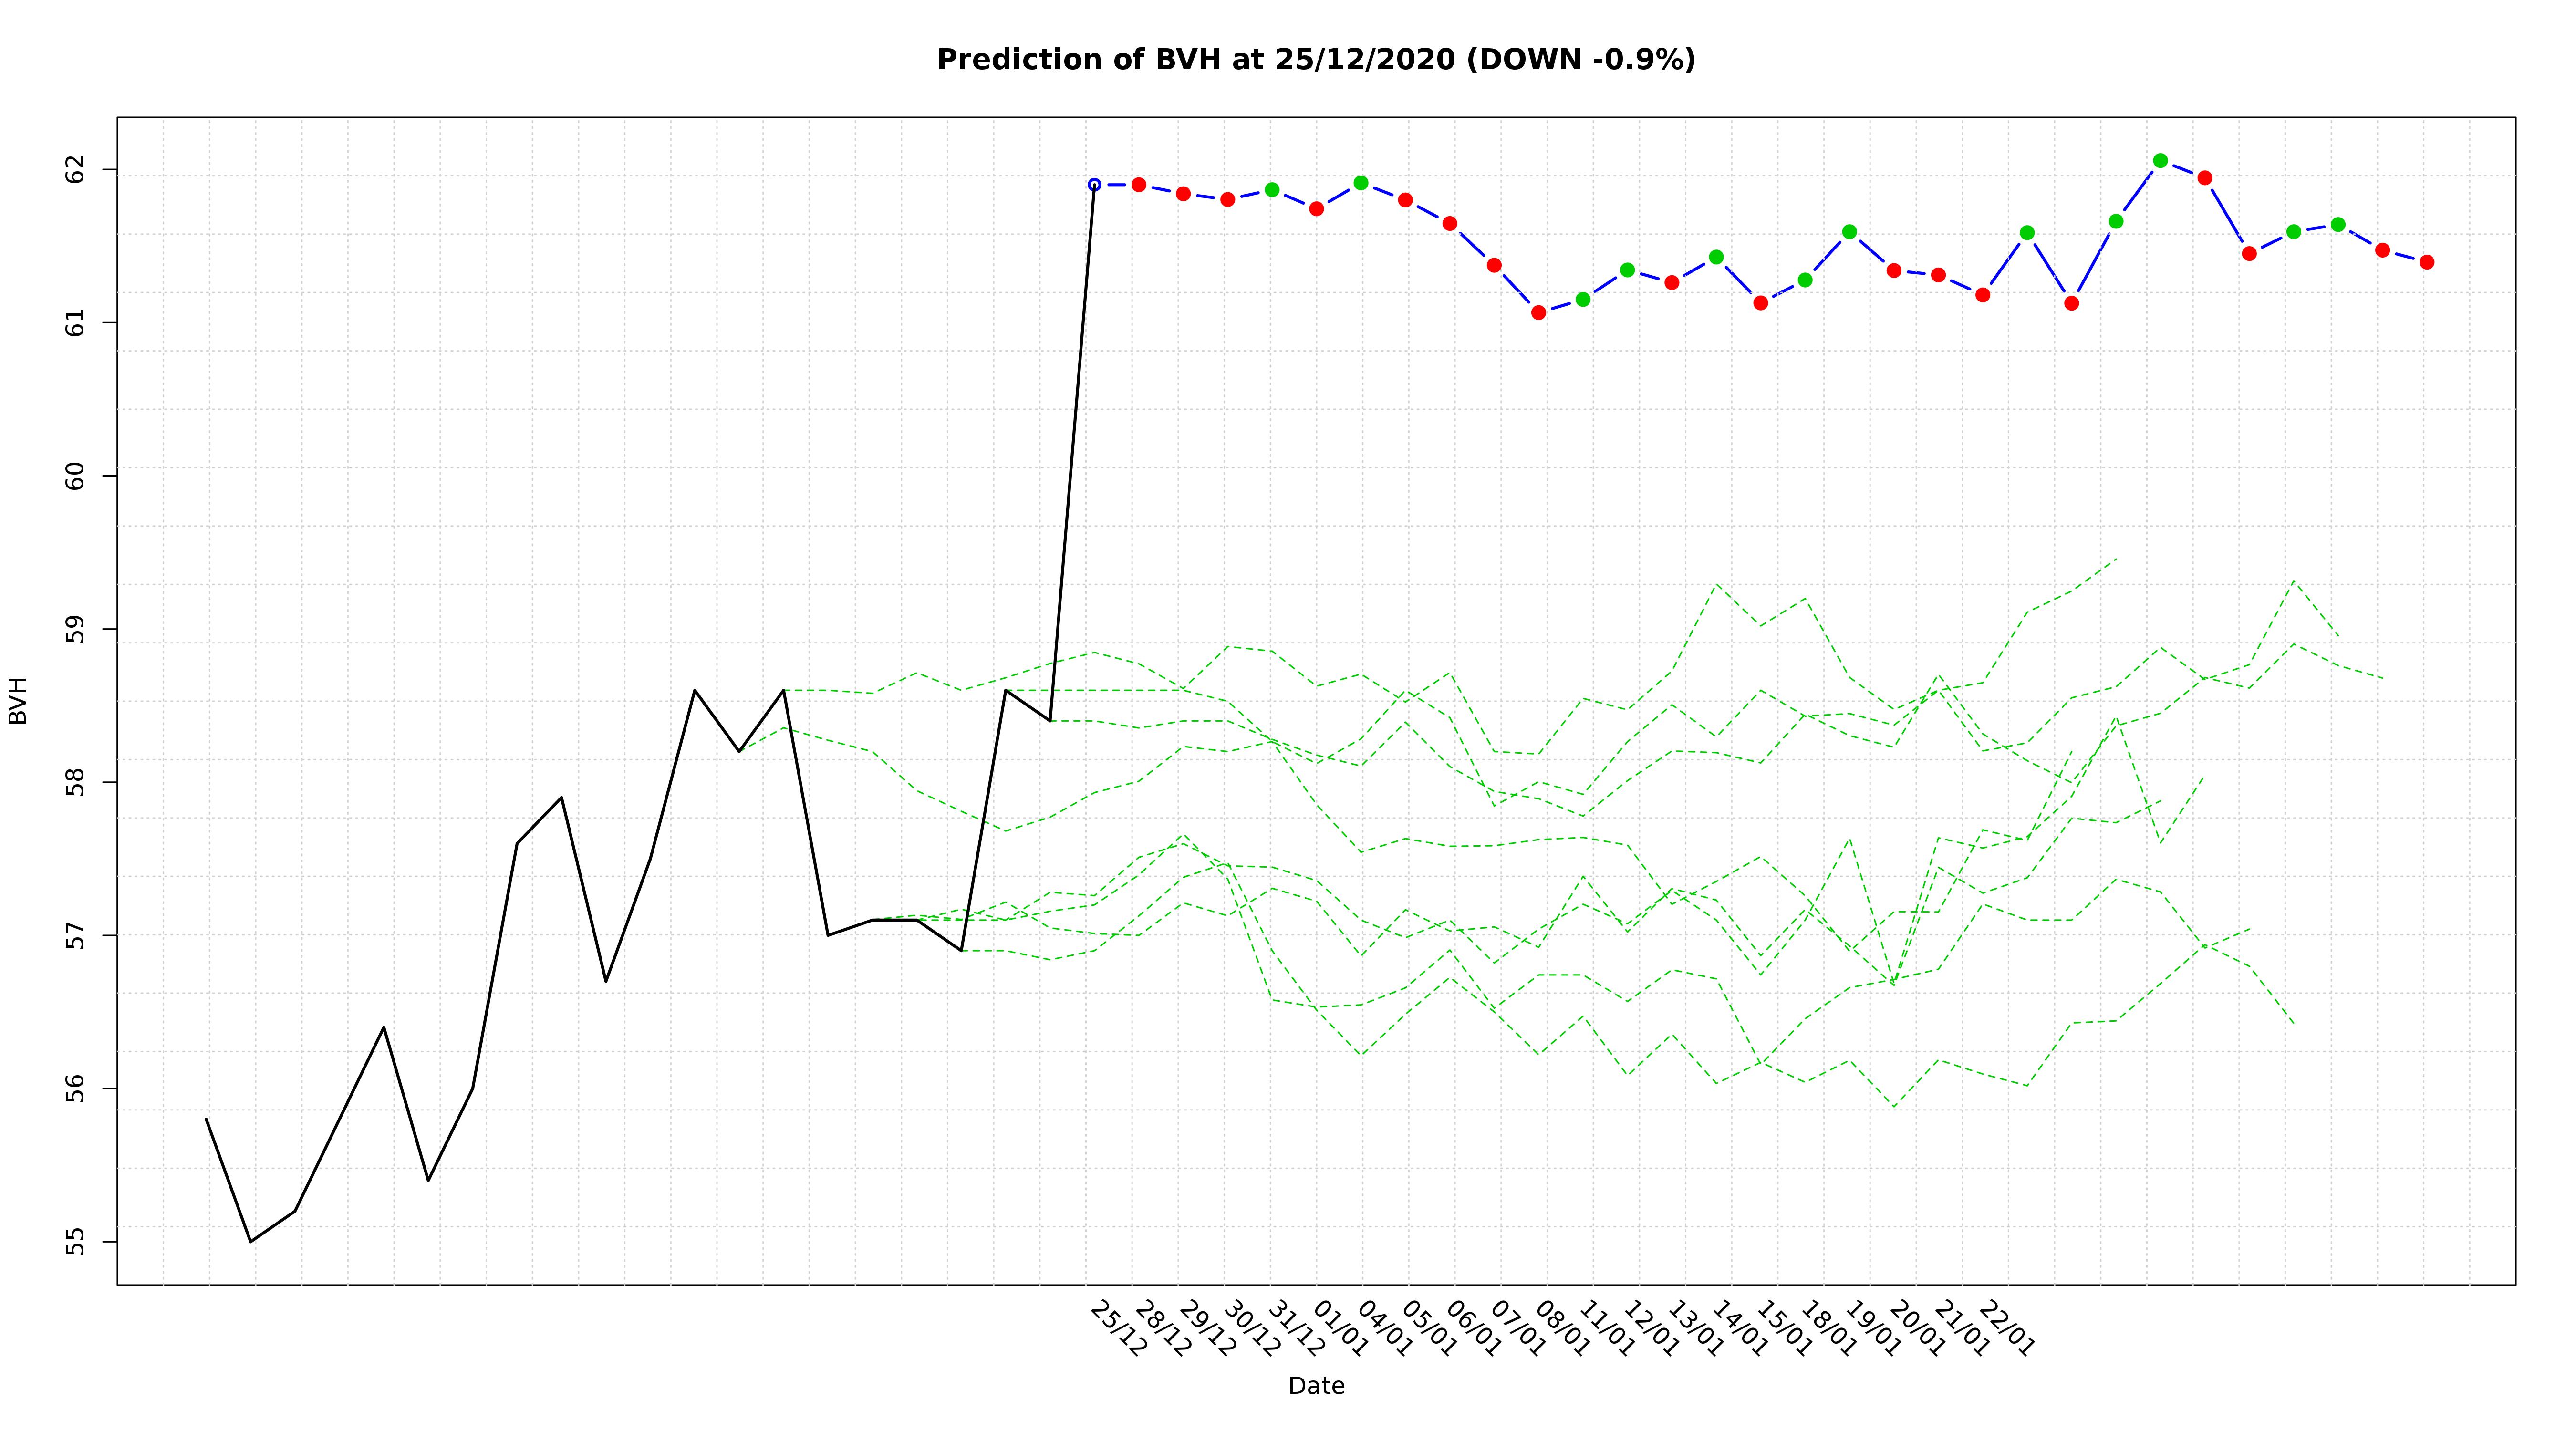This screenshot has height=1431, width=2576.
Task: Click the last red point of prediction line
Action: pos(2427,262)
